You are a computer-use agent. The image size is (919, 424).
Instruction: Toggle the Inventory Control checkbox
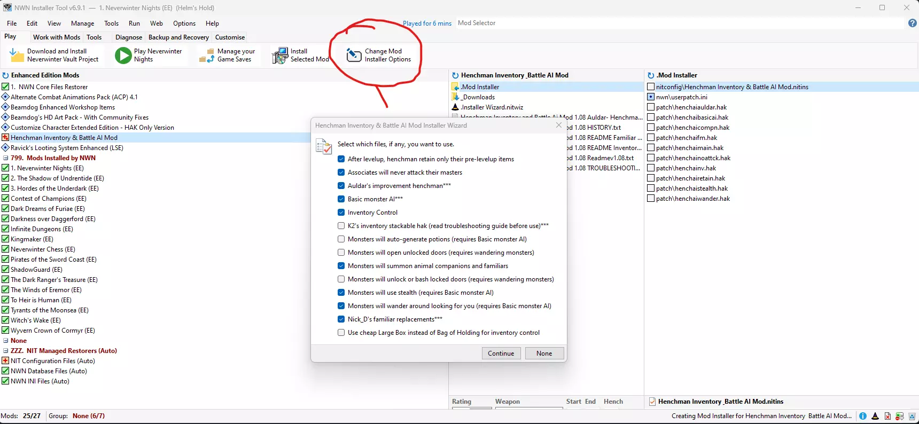click(341, 213)
